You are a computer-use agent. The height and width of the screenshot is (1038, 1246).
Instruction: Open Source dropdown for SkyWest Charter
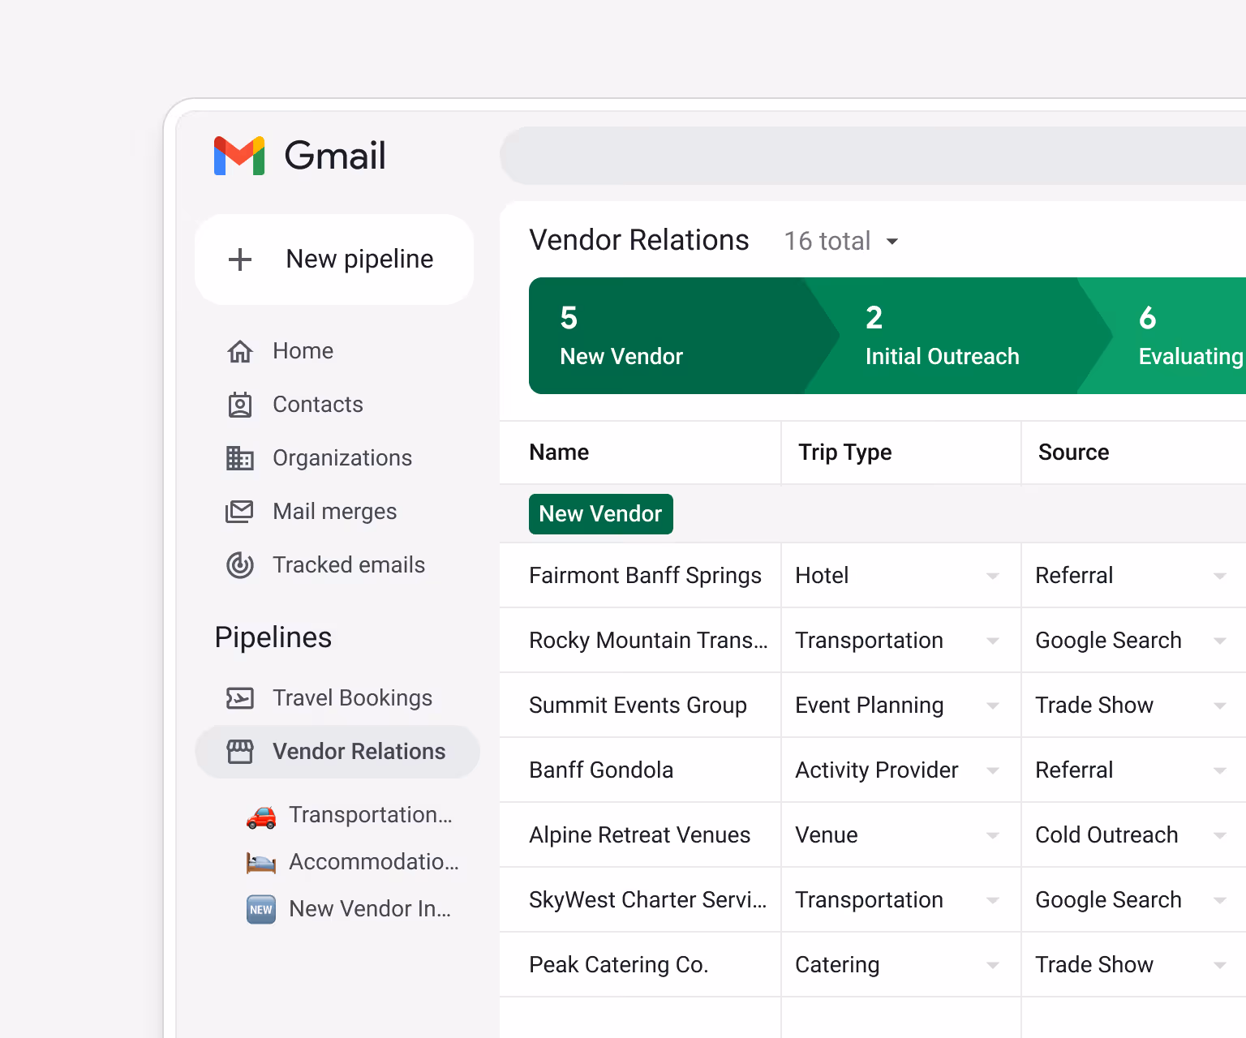[x=1220, y=900]
